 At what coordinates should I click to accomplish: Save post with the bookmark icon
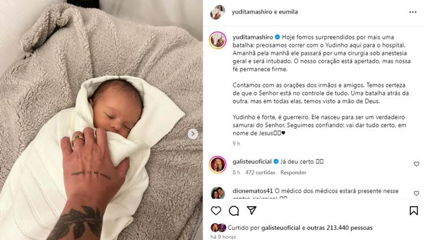(414, 211)
